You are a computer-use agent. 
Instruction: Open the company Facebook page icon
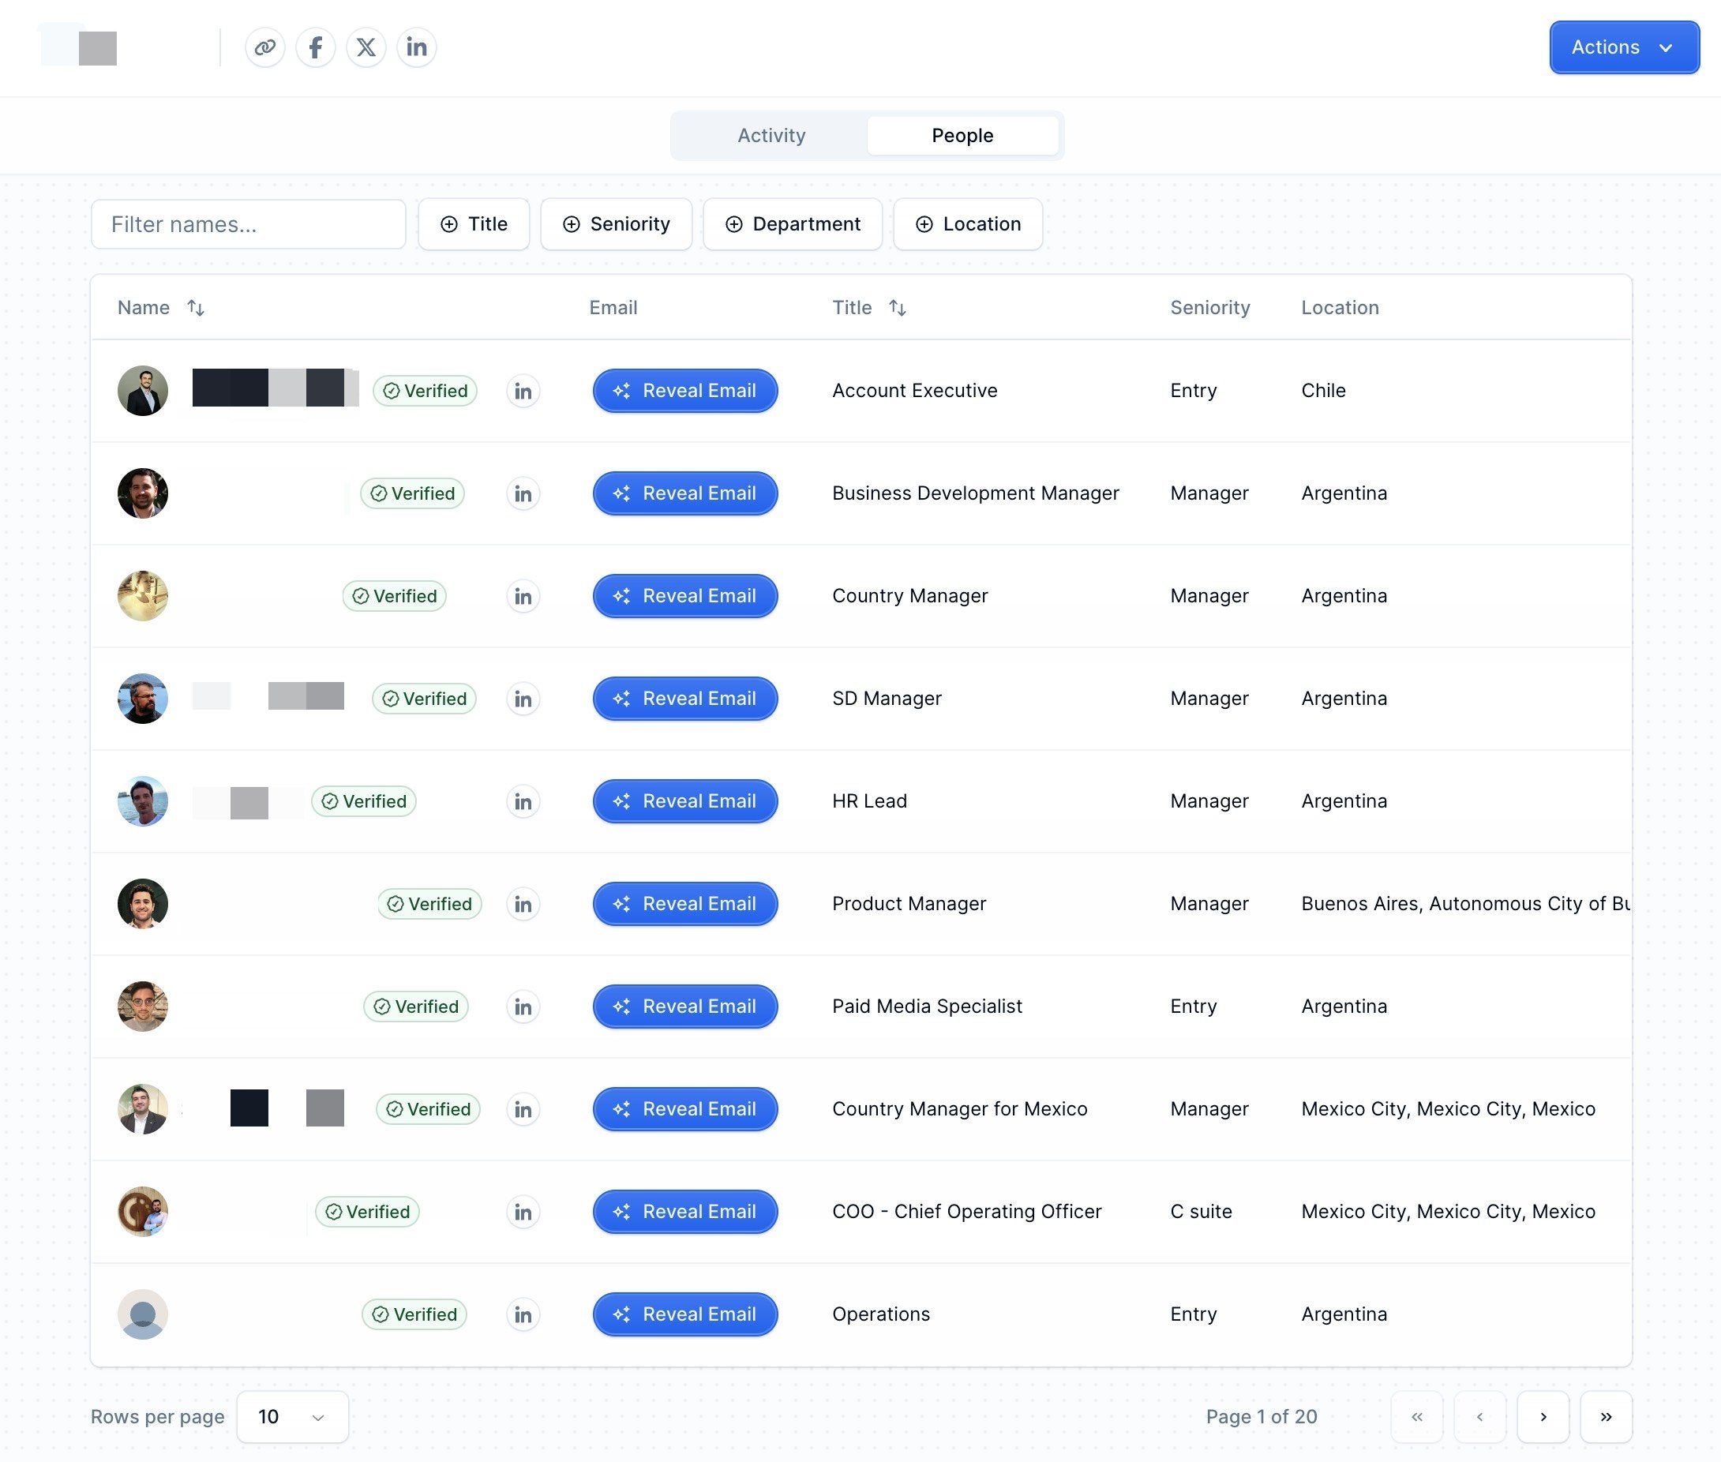(316, 47)
